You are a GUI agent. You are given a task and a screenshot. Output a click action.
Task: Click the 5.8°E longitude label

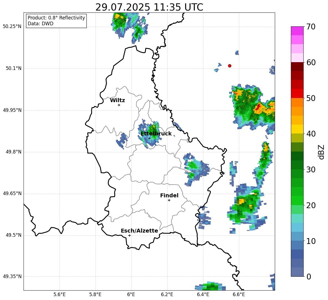[95, 294]
